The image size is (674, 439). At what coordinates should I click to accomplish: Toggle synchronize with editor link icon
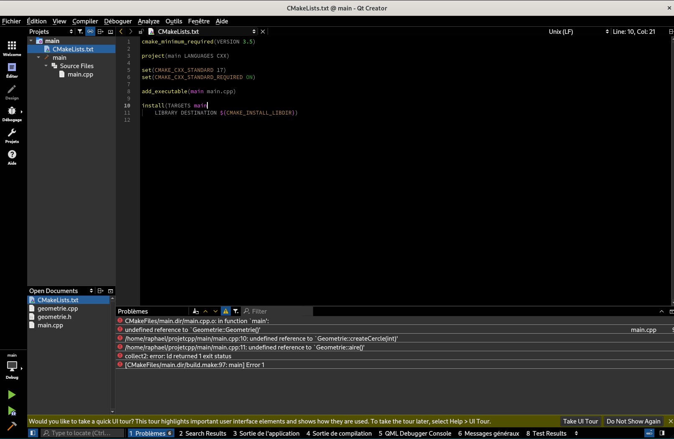(90, 31)
